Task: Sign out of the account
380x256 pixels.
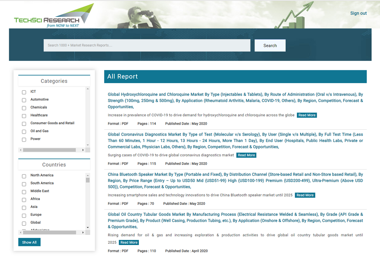Action: click(358, 14)
